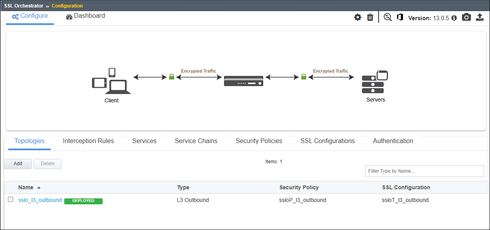This screenshot has width=490, height=230.
Task: Click the left Encrypted Traffic label
Action: [x=199, y=71]
